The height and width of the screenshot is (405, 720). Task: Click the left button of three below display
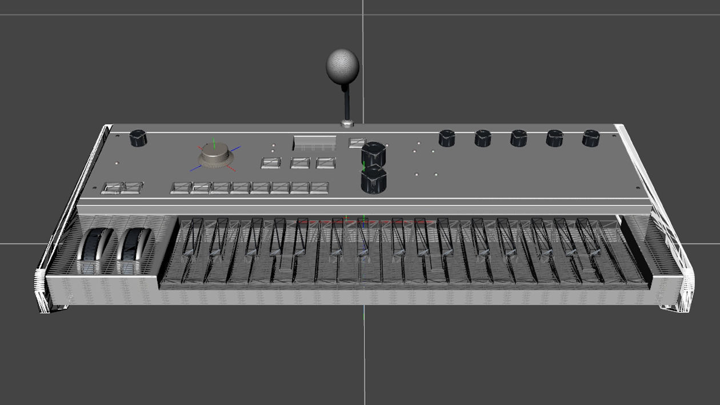[x=271, y=163]
